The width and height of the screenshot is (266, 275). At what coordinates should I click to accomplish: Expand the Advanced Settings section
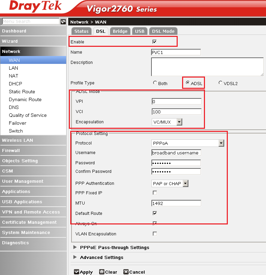(75, 257)
